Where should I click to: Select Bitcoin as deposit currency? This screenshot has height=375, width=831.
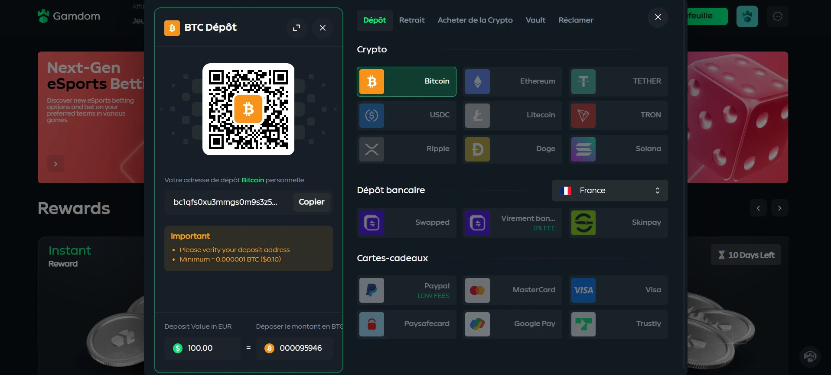406,81
